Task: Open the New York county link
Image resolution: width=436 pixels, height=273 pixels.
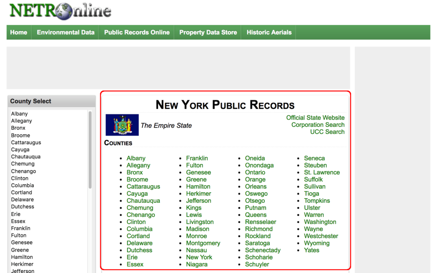Action: pos(199,257)
